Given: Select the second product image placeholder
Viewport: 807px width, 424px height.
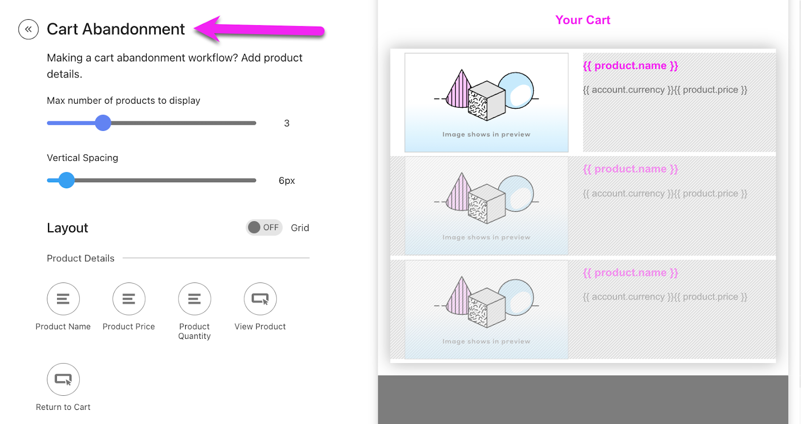Looking at the screenshot, I should pos(486,206).
